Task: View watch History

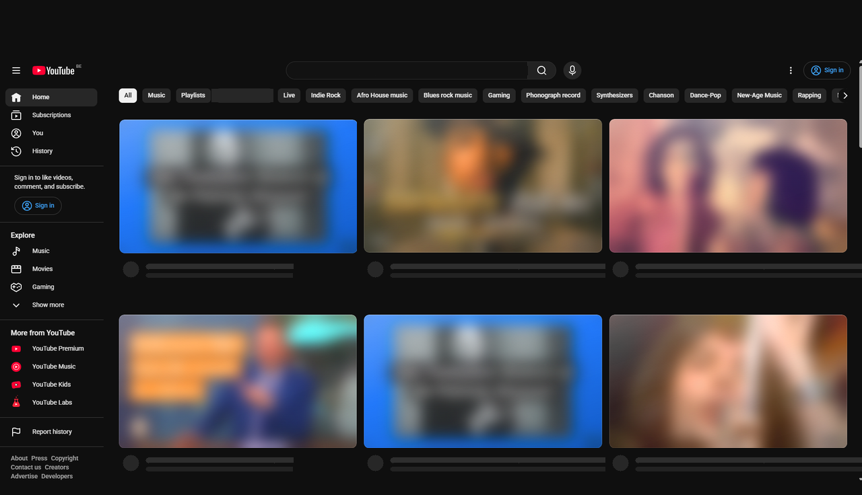Action: tap(51, 151)
